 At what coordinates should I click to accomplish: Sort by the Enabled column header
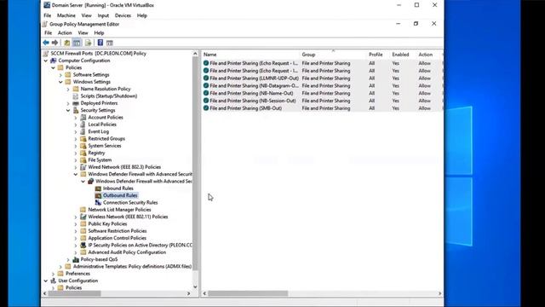point(403,55)
